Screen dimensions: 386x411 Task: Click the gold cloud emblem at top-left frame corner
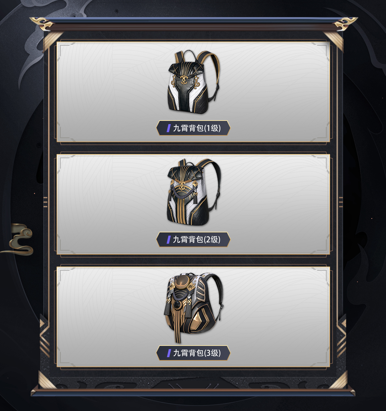42,24
